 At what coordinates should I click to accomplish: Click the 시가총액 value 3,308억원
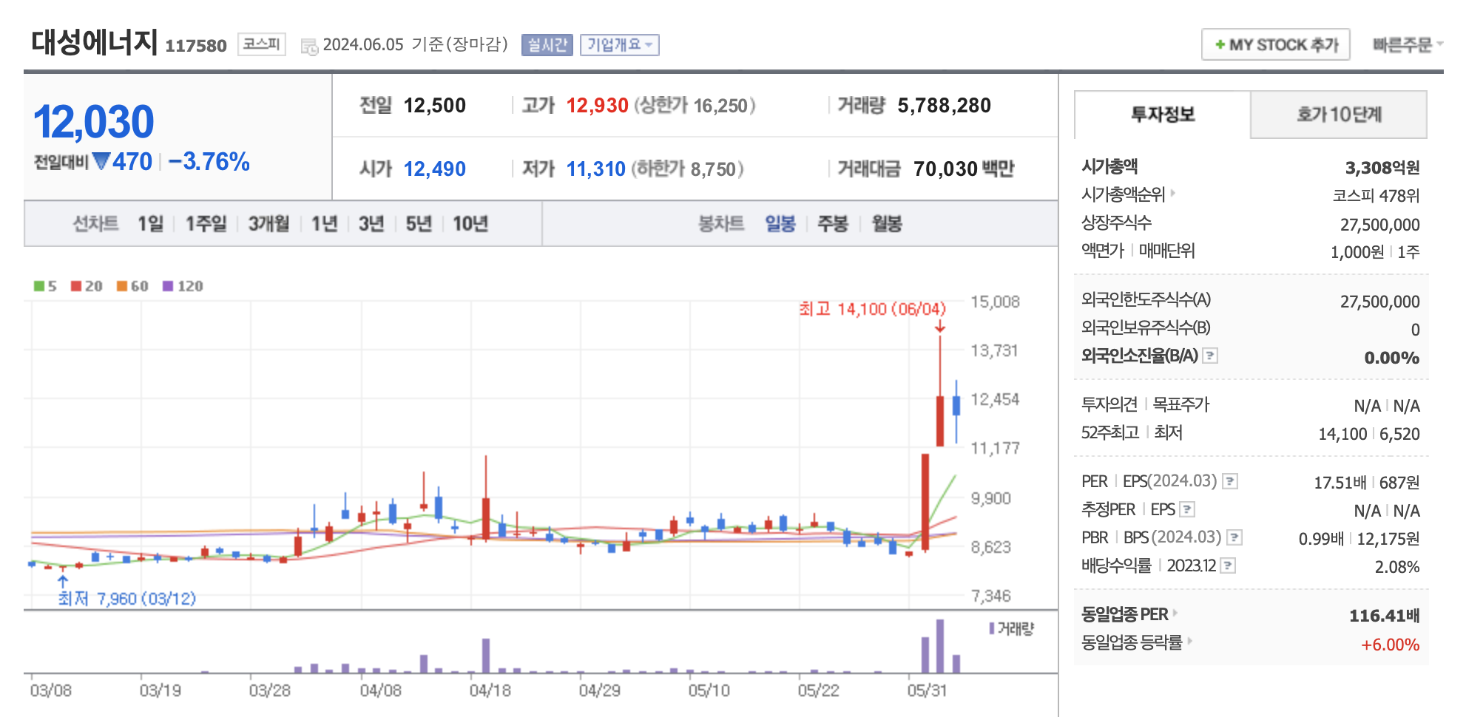(1382, 168)
